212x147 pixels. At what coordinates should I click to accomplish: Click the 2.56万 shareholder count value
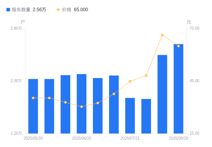[x=39, y=10]
